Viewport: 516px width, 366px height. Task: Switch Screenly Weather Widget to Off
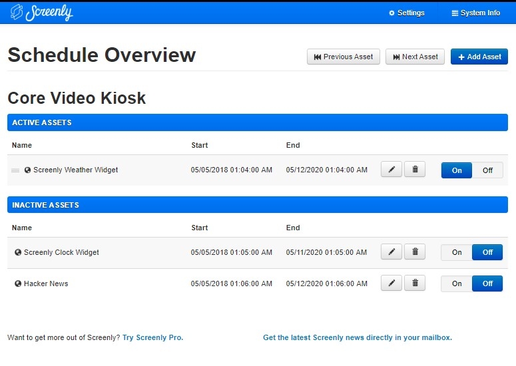487,170
